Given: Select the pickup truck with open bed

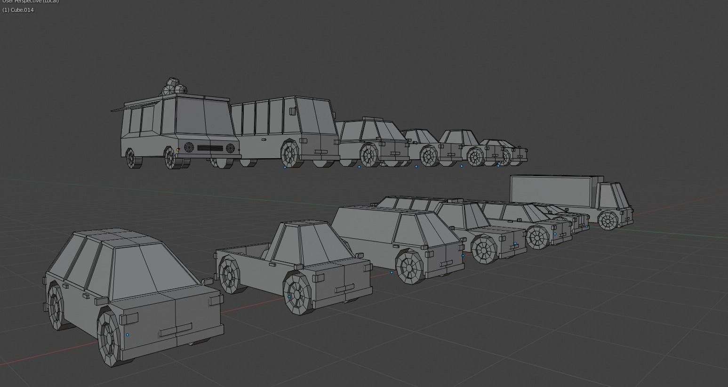Looking at the screenshot, I should (294, 268).
